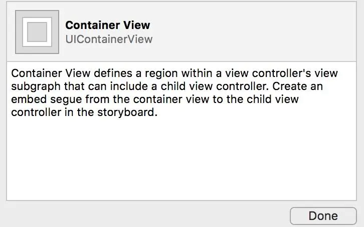Click the inner square of the Container View thumbnail

coord(37,32)
